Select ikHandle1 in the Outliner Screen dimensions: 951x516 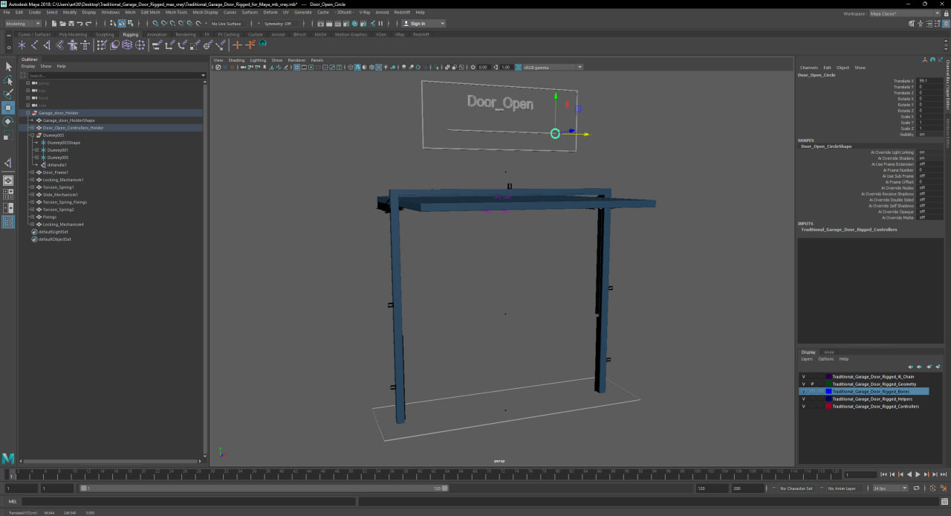pos(57,165)
